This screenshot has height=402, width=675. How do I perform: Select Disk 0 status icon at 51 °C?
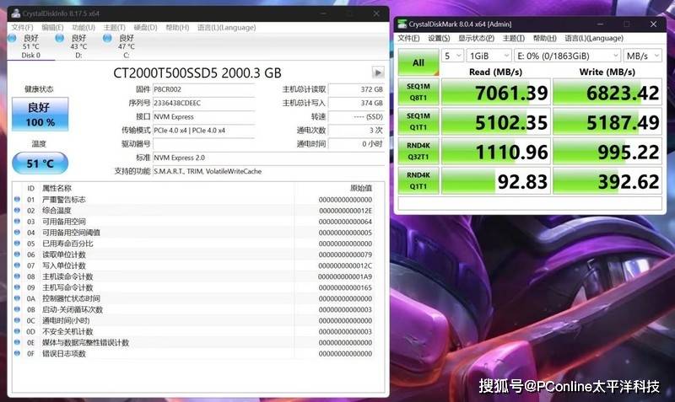click(12, 39)
